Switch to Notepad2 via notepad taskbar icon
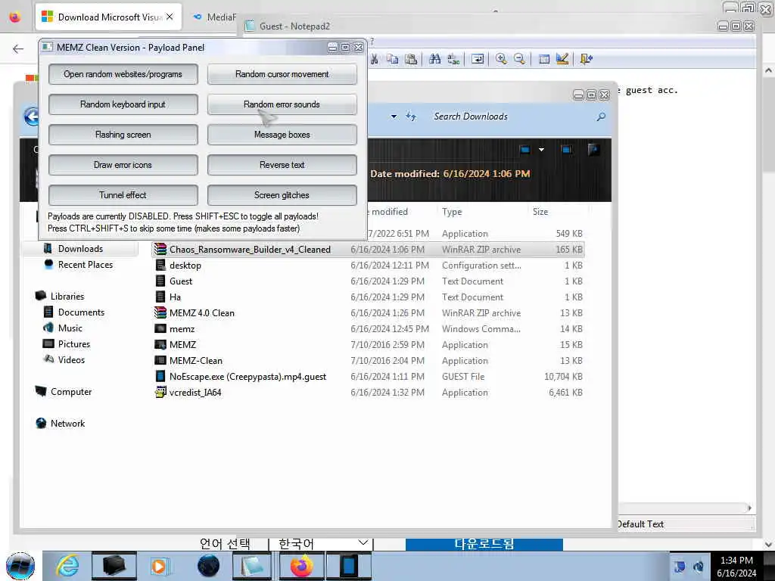The image size is (775, 581). coord(253,566)
